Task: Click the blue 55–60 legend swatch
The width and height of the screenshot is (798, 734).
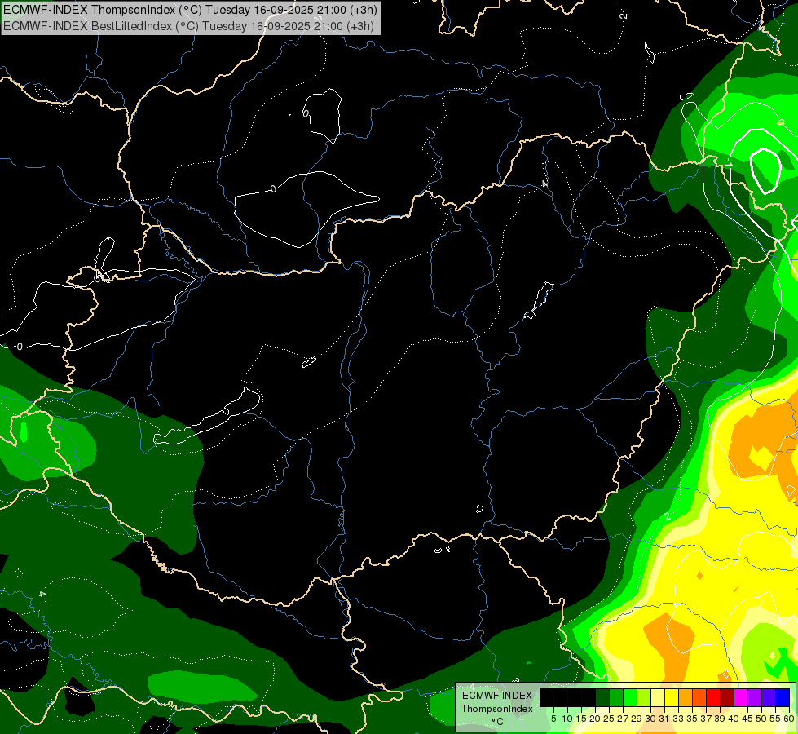Action: tap(783, 697)
